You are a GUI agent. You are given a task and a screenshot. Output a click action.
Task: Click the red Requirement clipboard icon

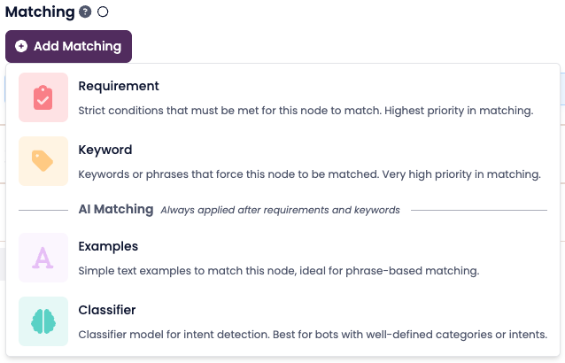[x=43, y=97]
